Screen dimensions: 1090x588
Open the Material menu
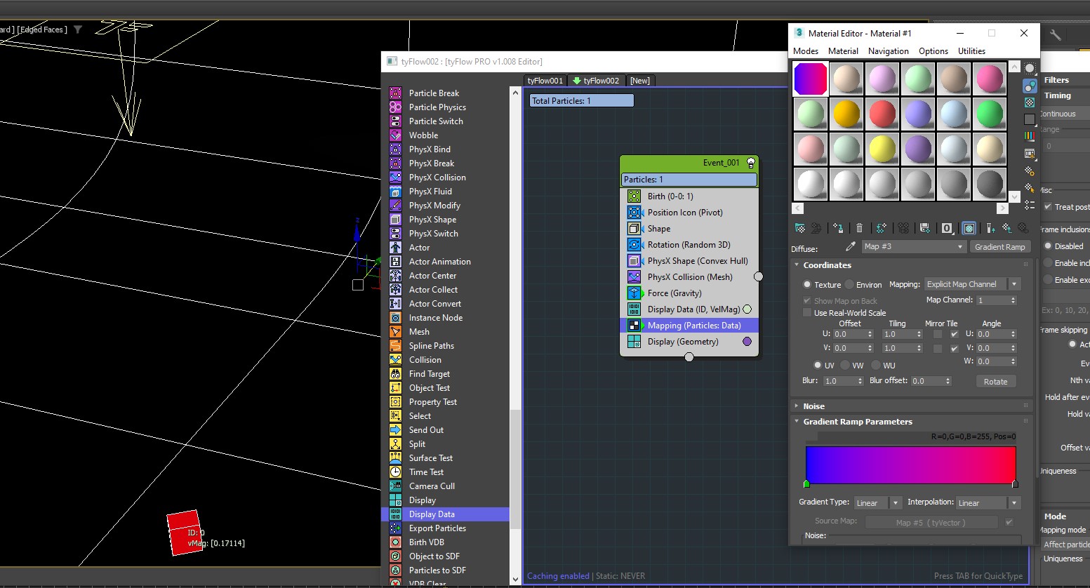point(843,51)
